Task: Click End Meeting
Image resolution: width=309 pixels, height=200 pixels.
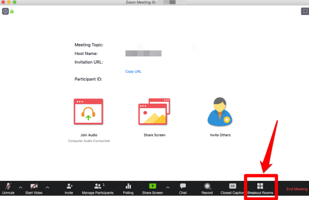Action: (x=297, y=189)
